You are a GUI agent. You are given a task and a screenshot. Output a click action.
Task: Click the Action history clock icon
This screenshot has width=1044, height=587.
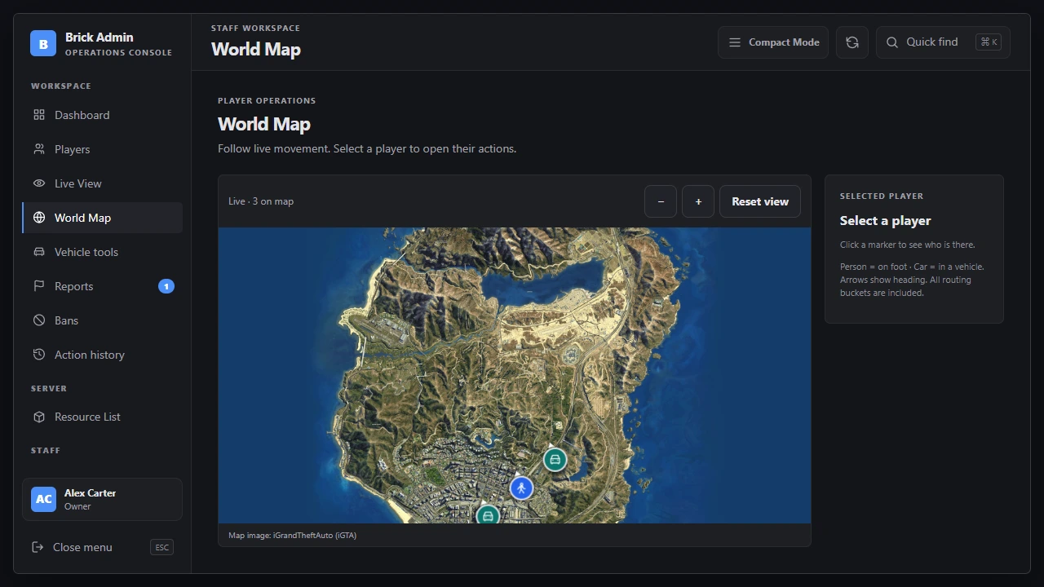39,355
